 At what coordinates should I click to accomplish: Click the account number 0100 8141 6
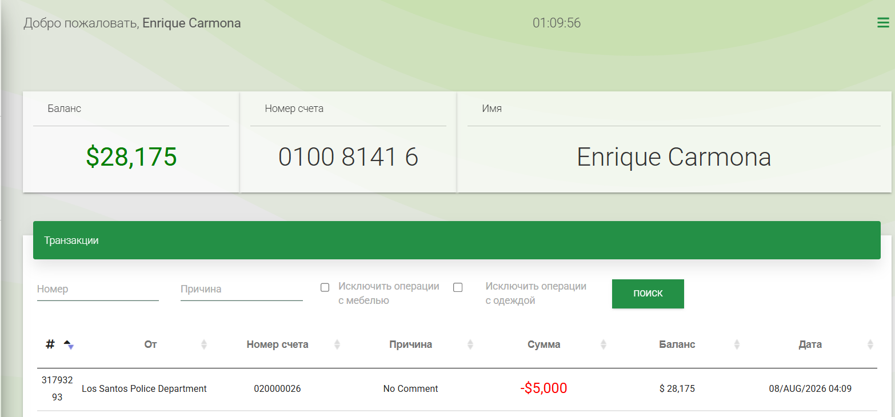(349, 157)
